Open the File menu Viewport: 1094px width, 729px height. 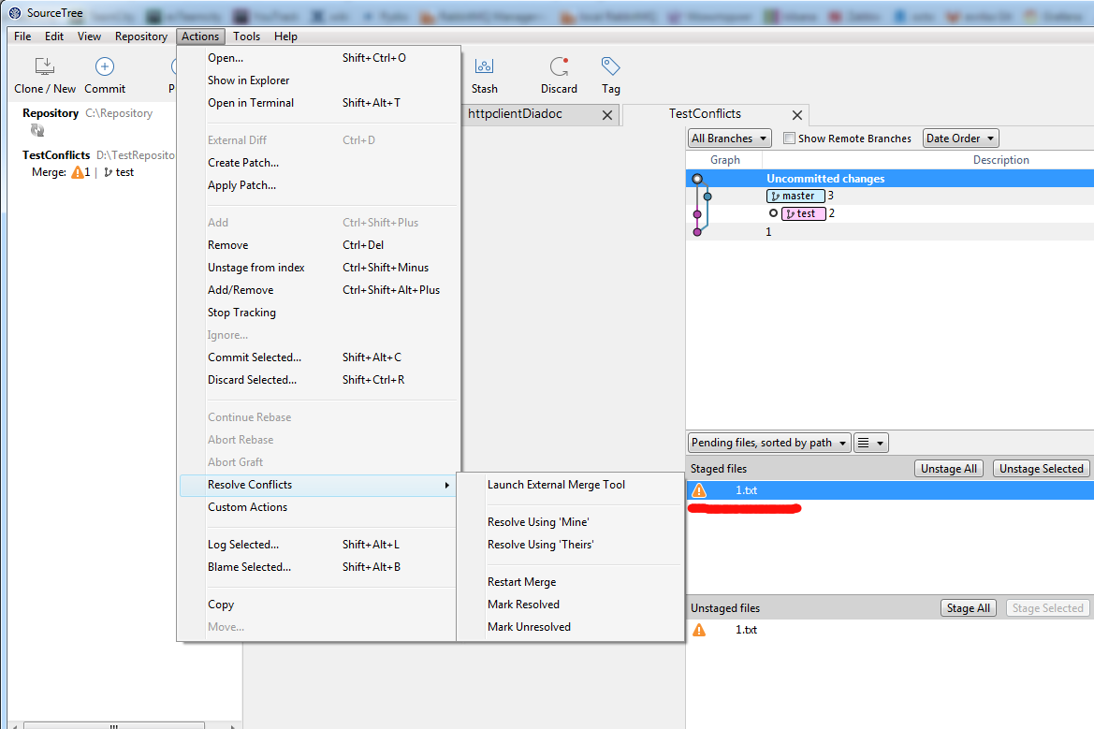point(22,36)
